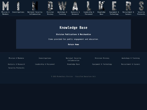Click 'Division Publications & Merchandise' subtitle
This screenshot has width=147, height=110.
pos(73,34)
